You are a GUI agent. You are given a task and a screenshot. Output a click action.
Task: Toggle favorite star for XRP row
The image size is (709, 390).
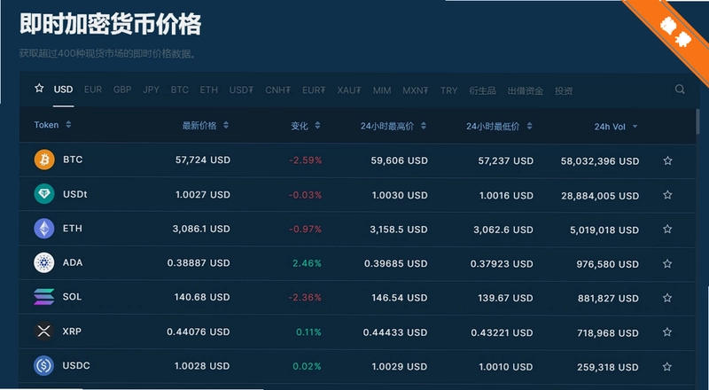click(667, 332)
